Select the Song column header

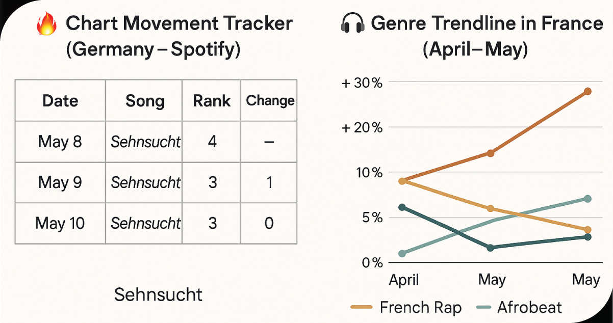click(x=145, y=101)
